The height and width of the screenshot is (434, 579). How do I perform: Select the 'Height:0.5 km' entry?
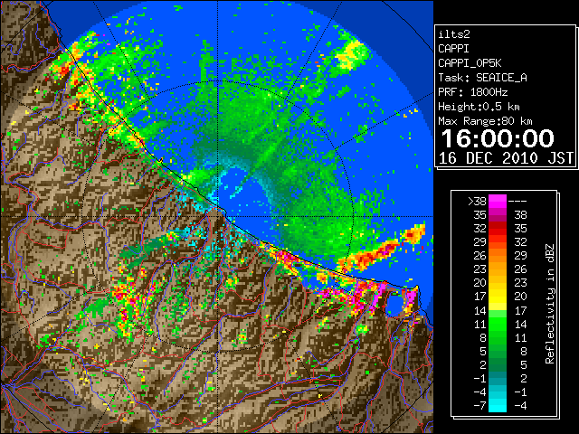479,107
